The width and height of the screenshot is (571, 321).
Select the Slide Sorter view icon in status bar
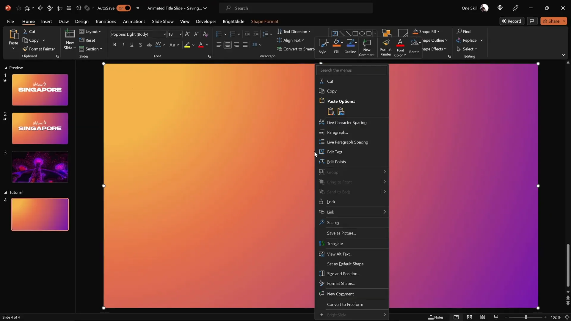469,317
